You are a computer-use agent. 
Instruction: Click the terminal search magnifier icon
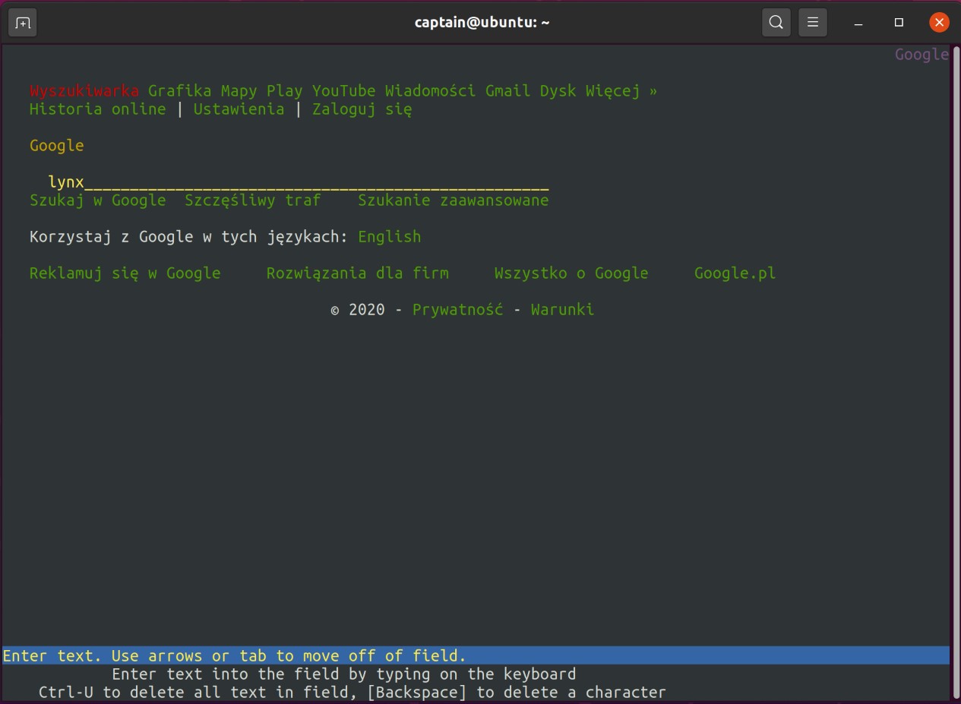coord(776,23)
